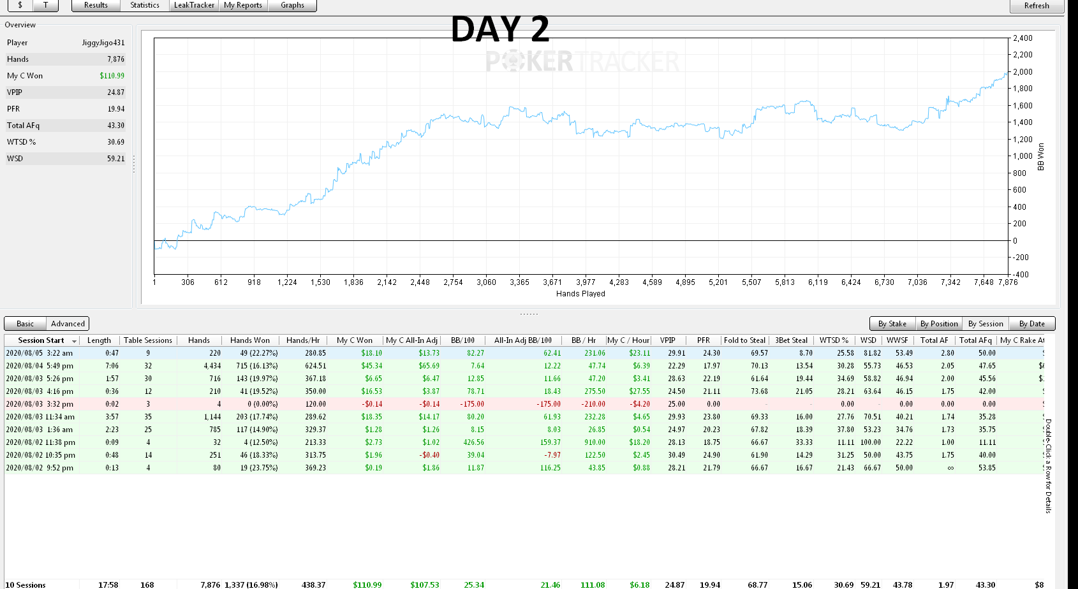Select session 2020/08/03 5:26 pm row

click(524, 378)
